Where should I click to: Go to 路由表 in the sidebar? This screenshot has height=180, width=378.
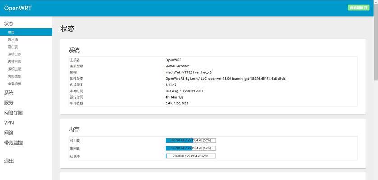[13, 47]
